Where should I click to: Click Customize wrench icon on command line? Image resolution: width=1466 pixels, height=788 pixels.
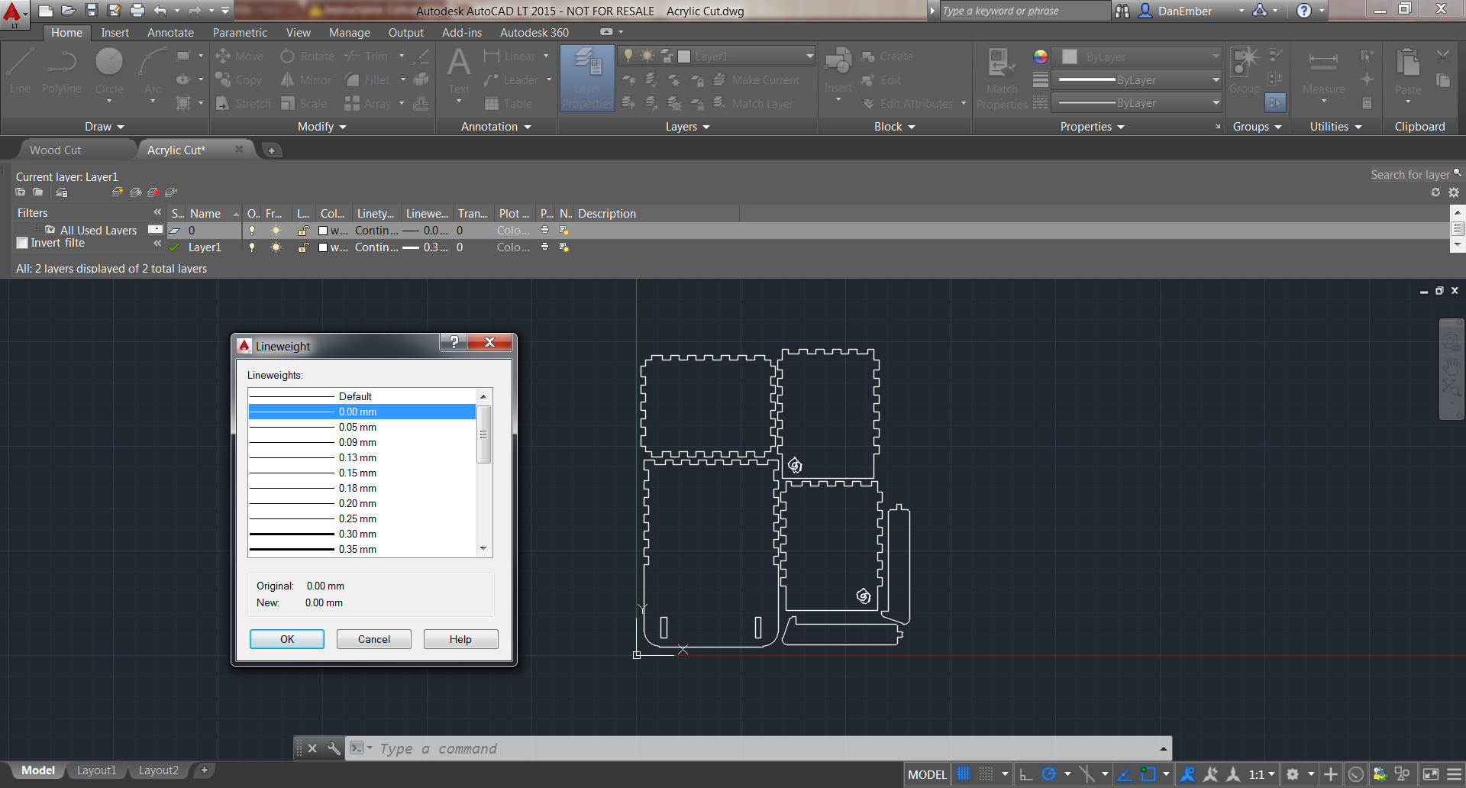pos(334,748)
